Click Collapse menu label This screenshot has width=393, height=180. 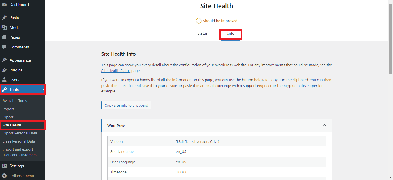[x=22, y=176]
